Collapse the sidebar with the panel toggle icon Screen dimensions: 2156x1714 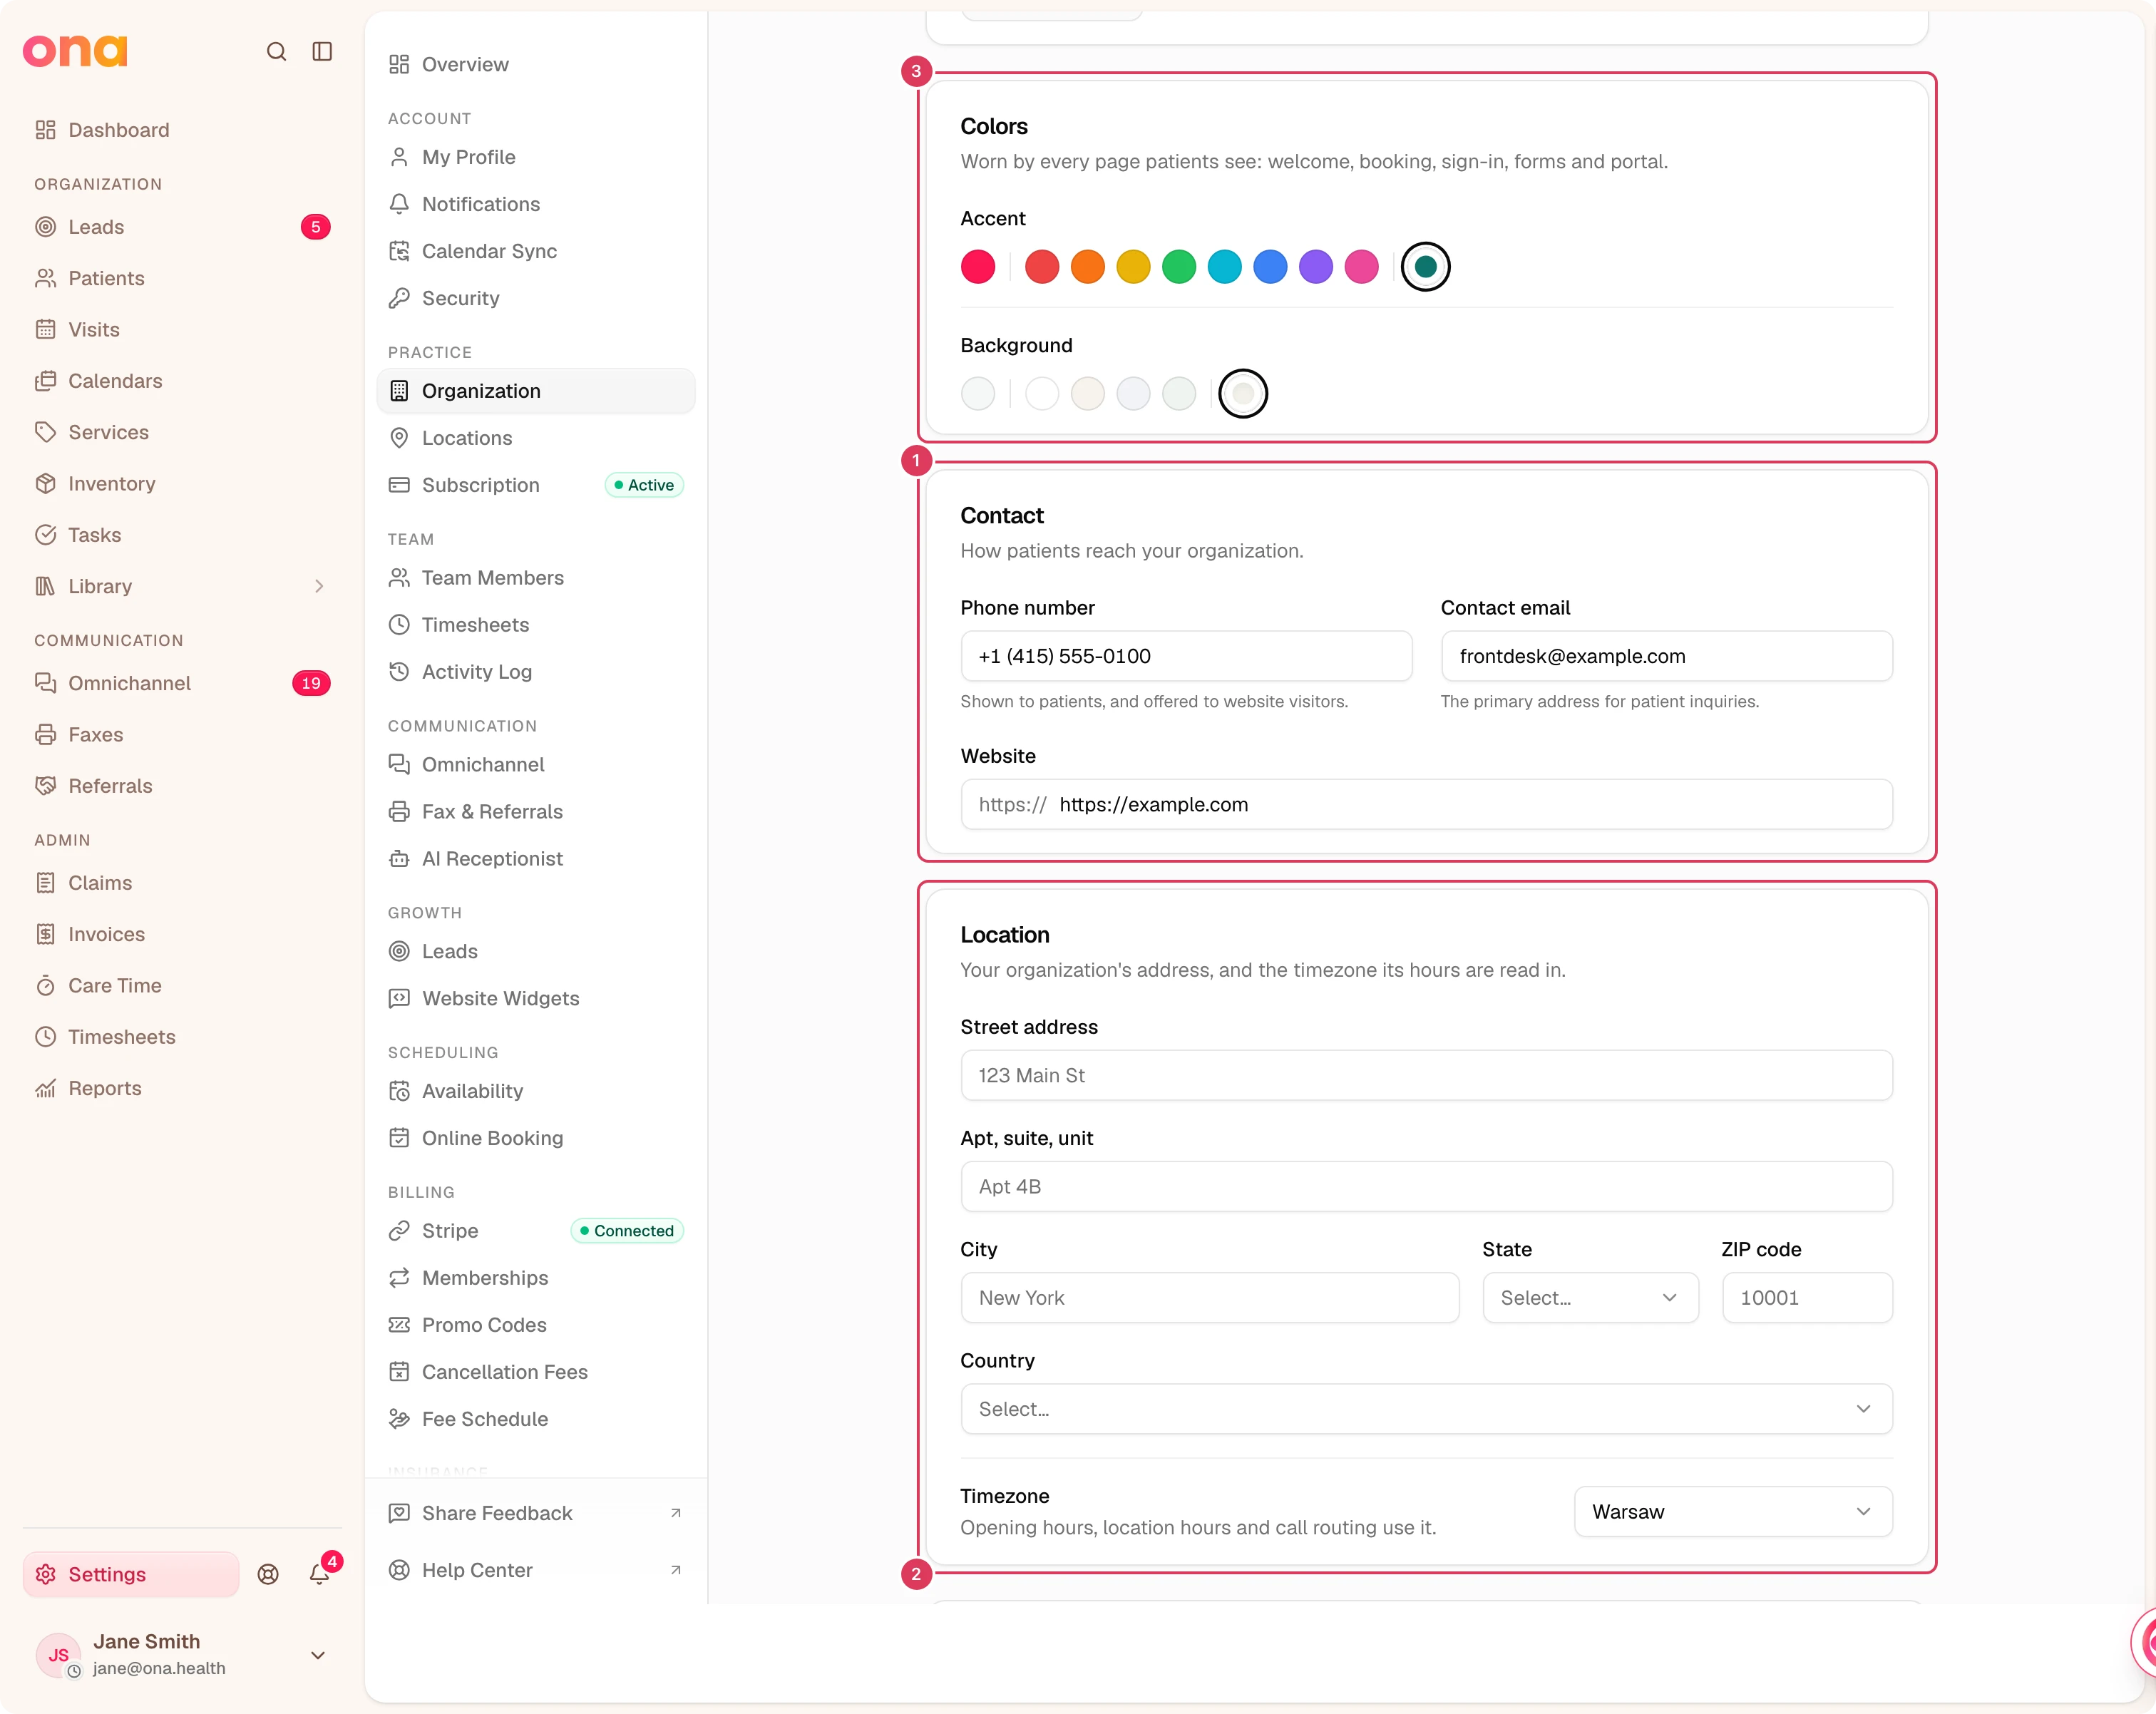click(322, 51)
